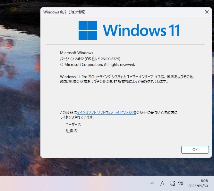The width and height of the screenshot is (214, 191).
Task: Click the ライセンスされています text line
Action: click(77, 117)
